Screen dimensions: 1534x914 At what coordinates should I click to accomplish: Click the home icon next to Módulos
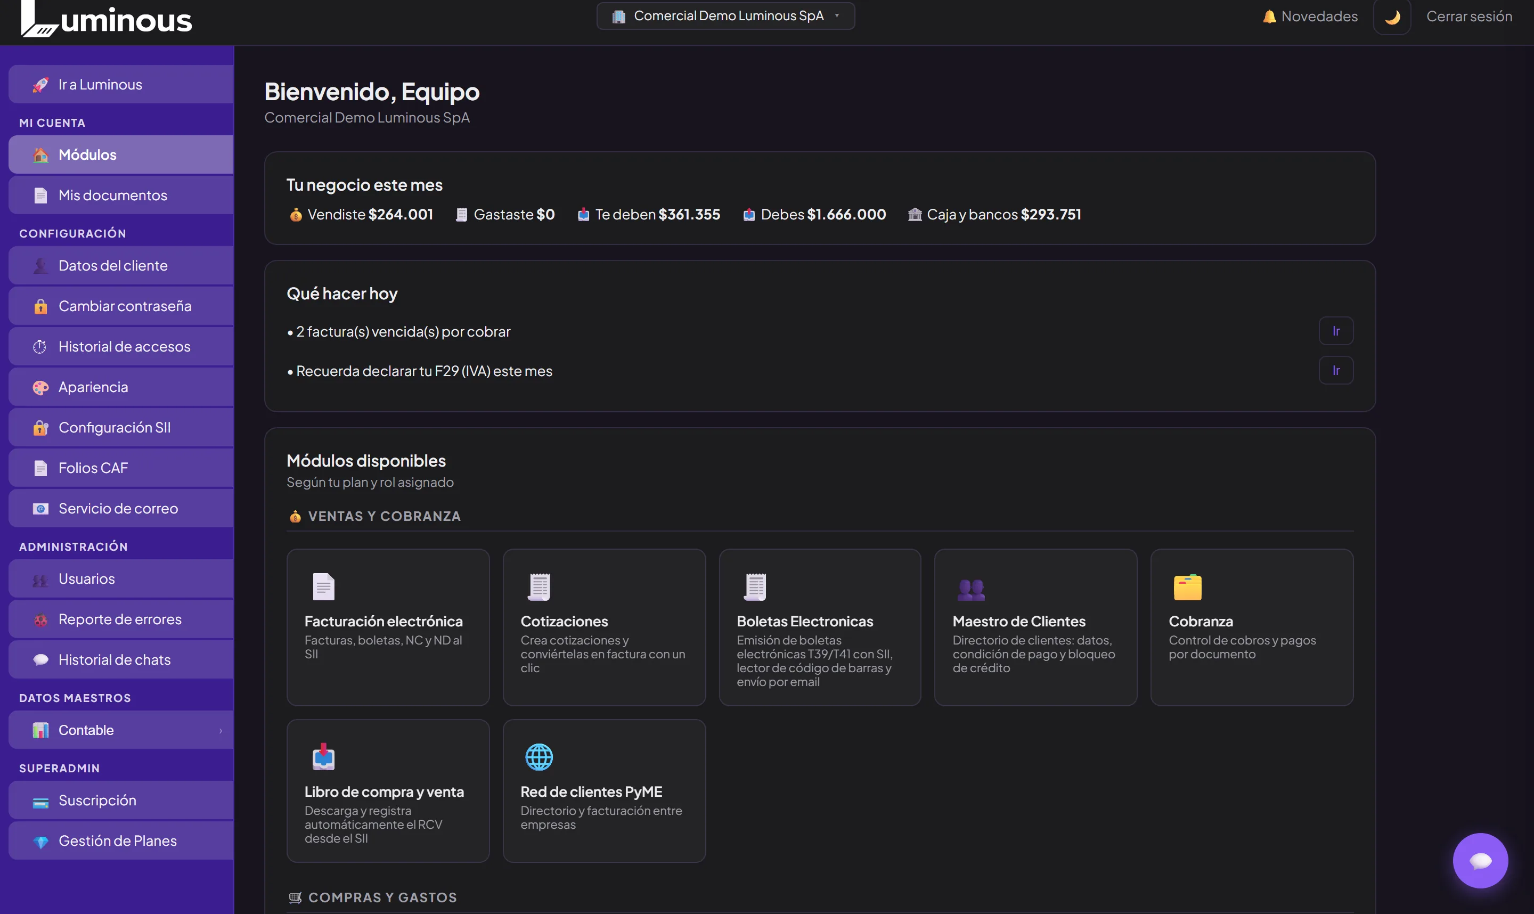pyautogui.click(x=40, y=155)
